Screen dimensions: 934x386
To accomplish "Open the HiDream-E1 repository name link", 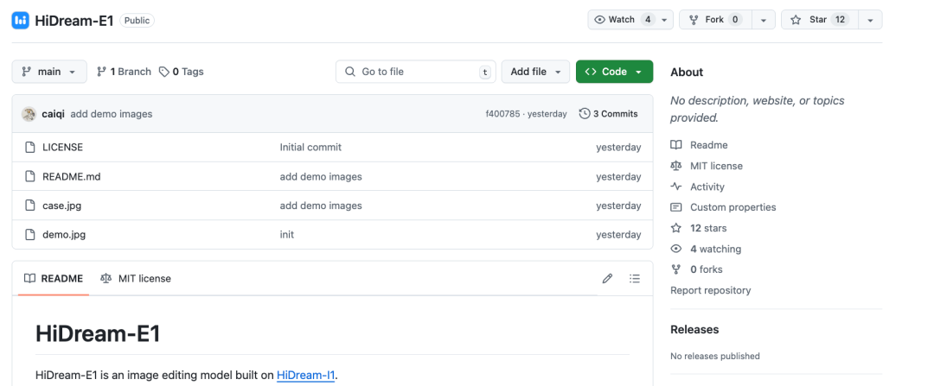I will tap(74, 21).
